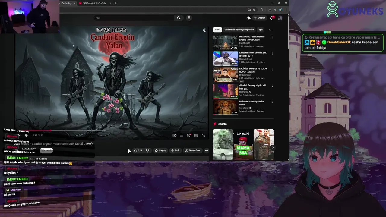Dislike the video
This screenshot has width=386, height=217.
[148, 150]
